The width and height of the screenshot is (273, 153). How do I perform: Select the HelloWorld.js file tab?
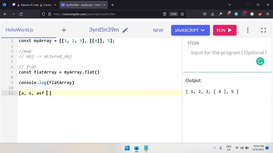tap(19, 30)
